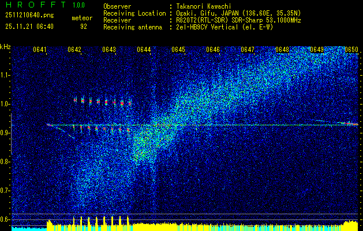Click the meteor count 92

click(84, 27)
